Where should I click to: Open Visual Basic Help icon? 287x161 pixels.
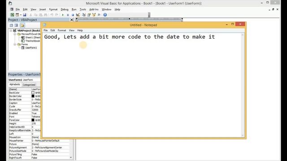click(105, 15)
